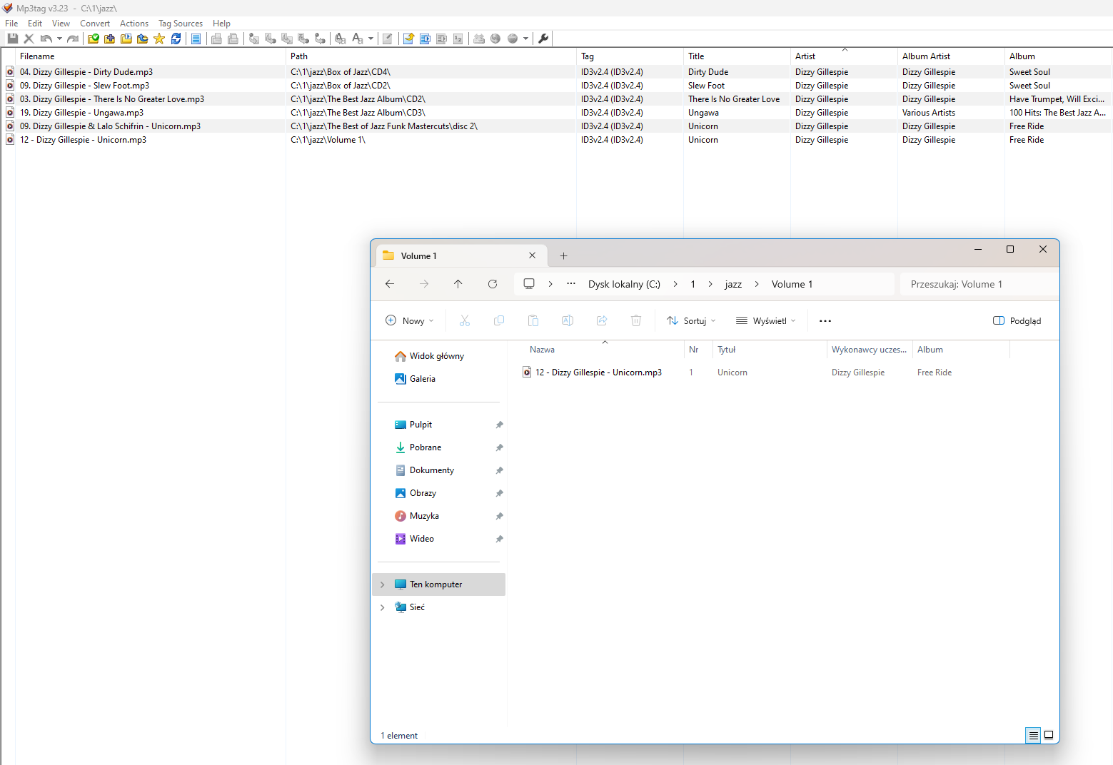The height and width of the screenshot is (765, 1113).
Task: Click the Redo arrow icon in Mp3tag toolbar
Action: [x=73, y=39]
